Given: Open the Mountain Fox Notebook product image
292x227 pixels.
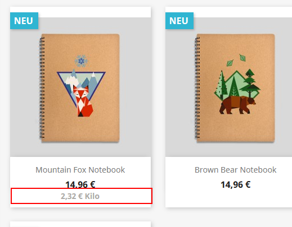Looking at the screenshot, I should (x=80, y=87).
